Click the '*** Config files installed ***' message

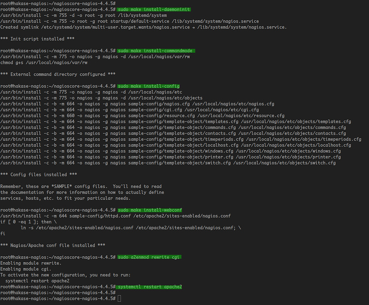tap(38, 174)
